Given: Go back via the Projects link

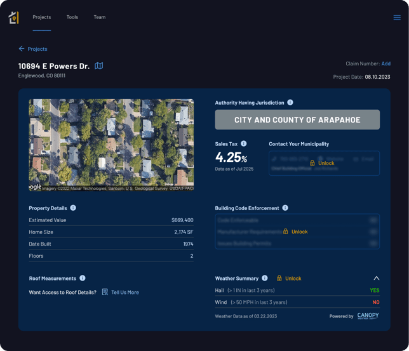Looking at the screenshot, I should [37, 49].
